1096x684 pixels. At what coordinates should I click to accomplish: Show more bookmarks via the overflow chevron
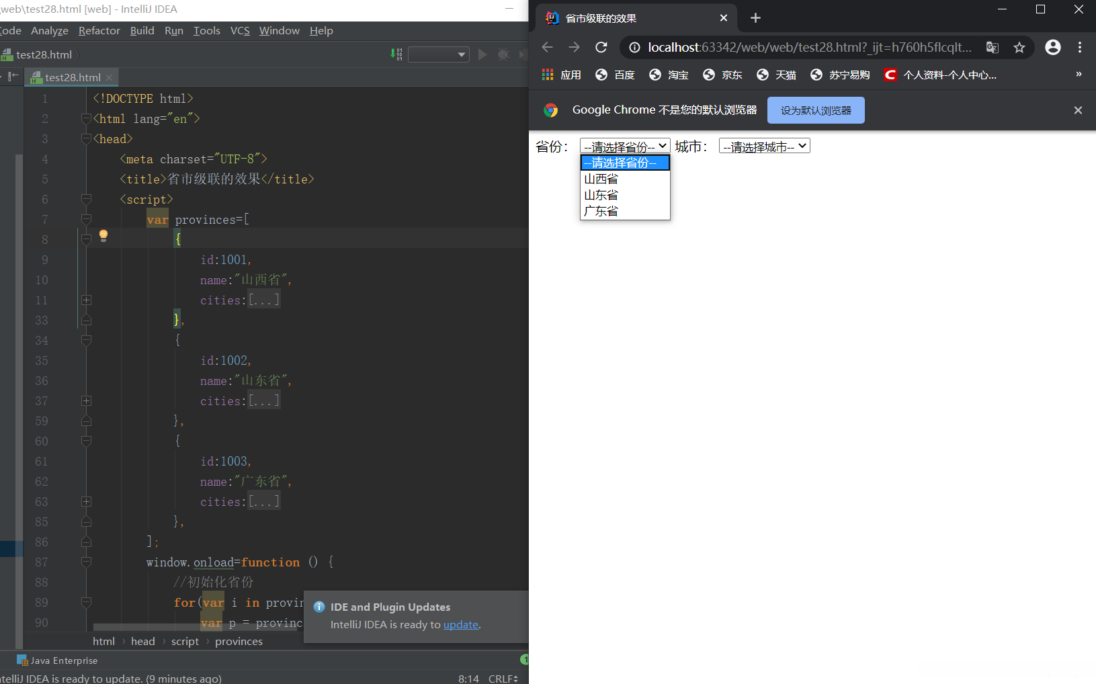tap(1079, 74)
